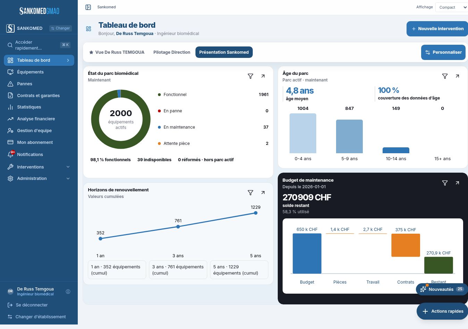Click the Gestion d'equipe people icon
This screenshot has width=468, height=329.
(10, 131)
